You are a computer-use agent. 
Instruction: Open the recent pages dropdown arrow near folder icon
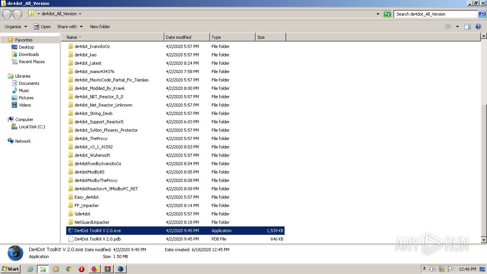pos(38,14)
